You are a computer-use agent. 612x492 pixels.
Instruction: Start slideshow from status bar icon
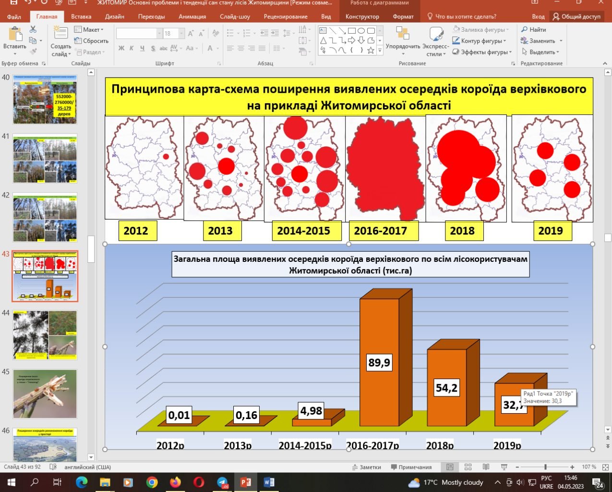504,467
